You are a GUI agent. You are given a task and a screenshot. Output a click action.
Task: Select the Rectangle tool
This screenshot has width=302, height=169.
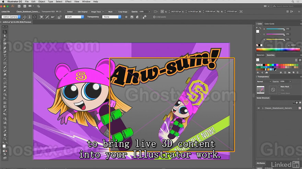[x=5, y=63]
